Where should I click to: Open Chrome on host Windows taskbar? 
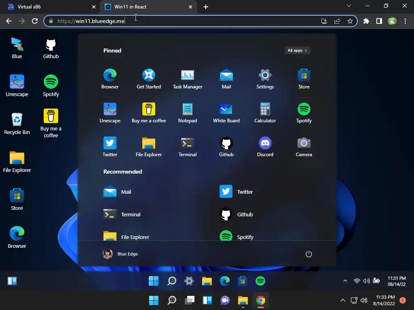pyautogui.click(x=261, y=300)
